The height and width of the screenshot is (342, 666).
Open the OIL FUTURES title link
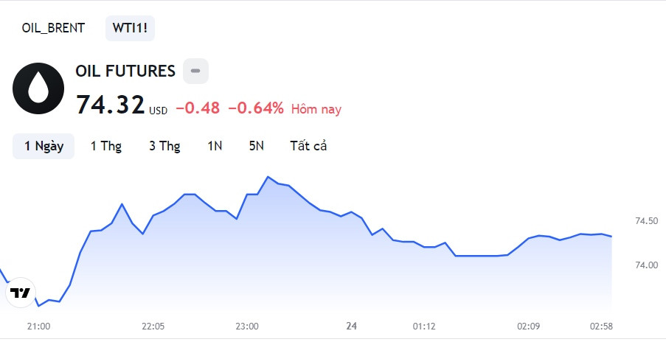coord(125,71)
